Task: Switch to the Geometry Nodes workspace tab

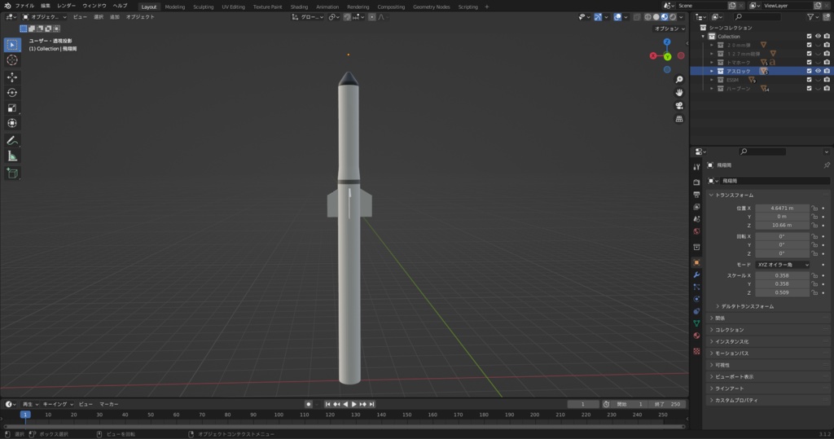Action: click(x=431, y=7)
